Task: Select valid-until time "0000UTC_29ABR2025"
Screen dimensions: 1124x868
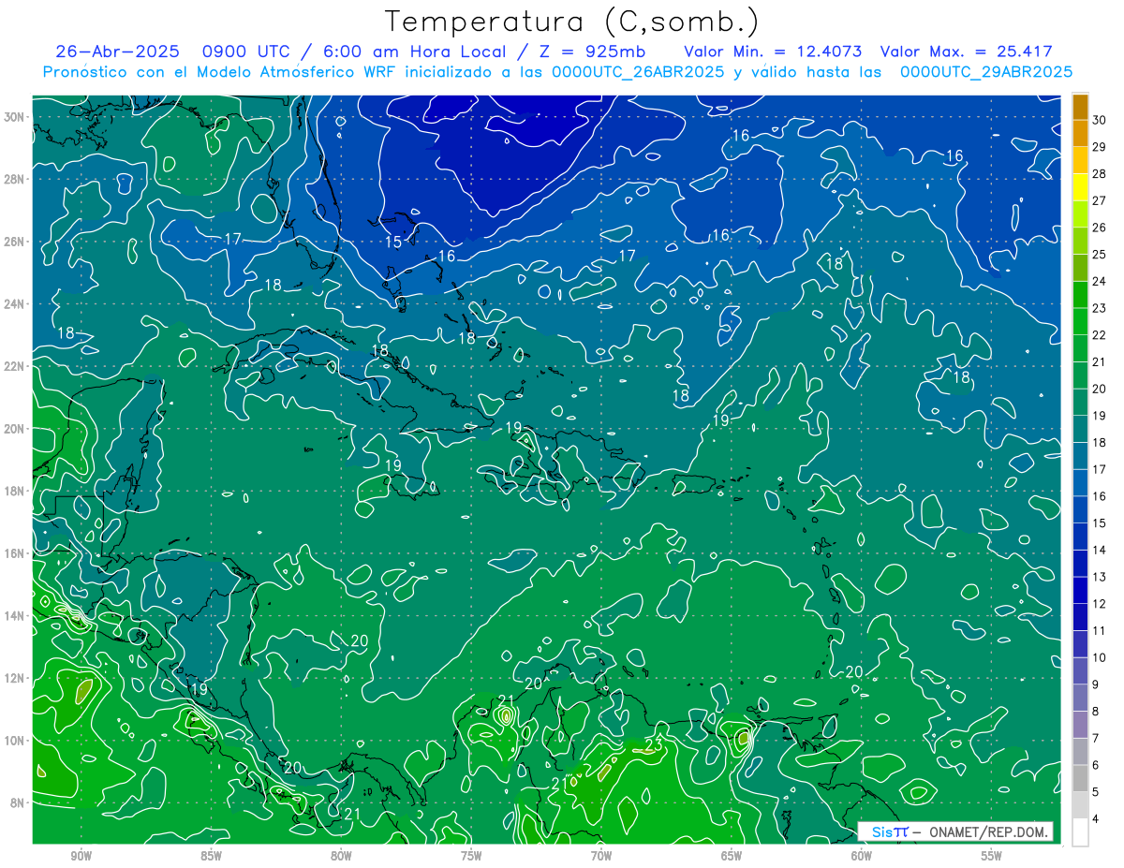Action: (986, 71)
